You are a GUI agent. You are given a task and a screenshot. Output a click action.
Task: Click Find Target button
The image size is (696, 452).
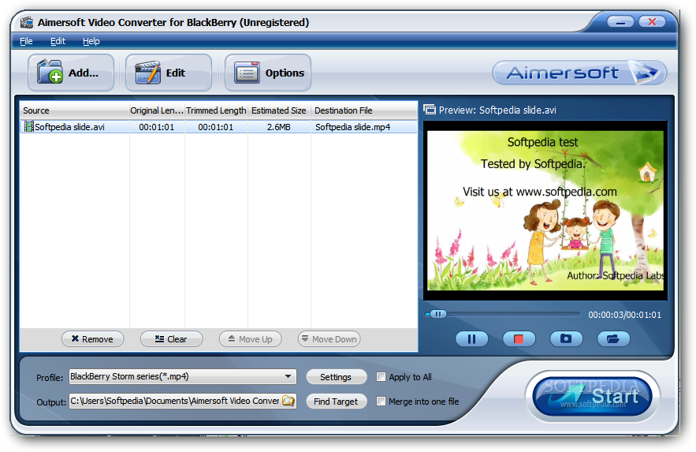[336, 402]
